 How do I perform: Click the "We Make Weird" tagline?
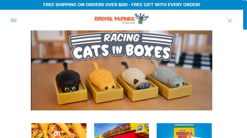[128, 23]
